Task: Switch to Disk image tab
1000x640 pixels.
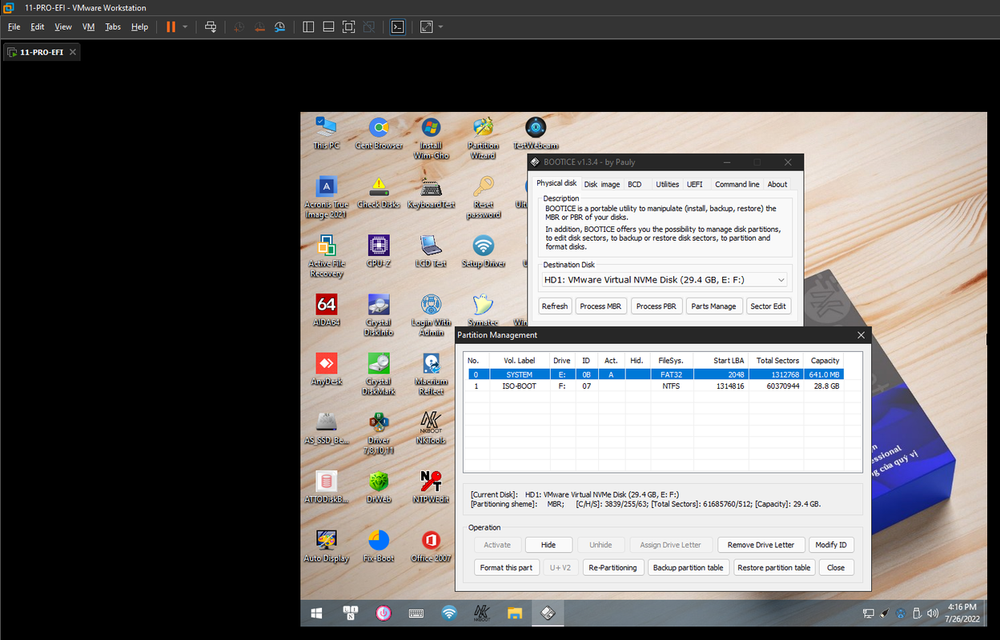Action: tap(601, 184)
